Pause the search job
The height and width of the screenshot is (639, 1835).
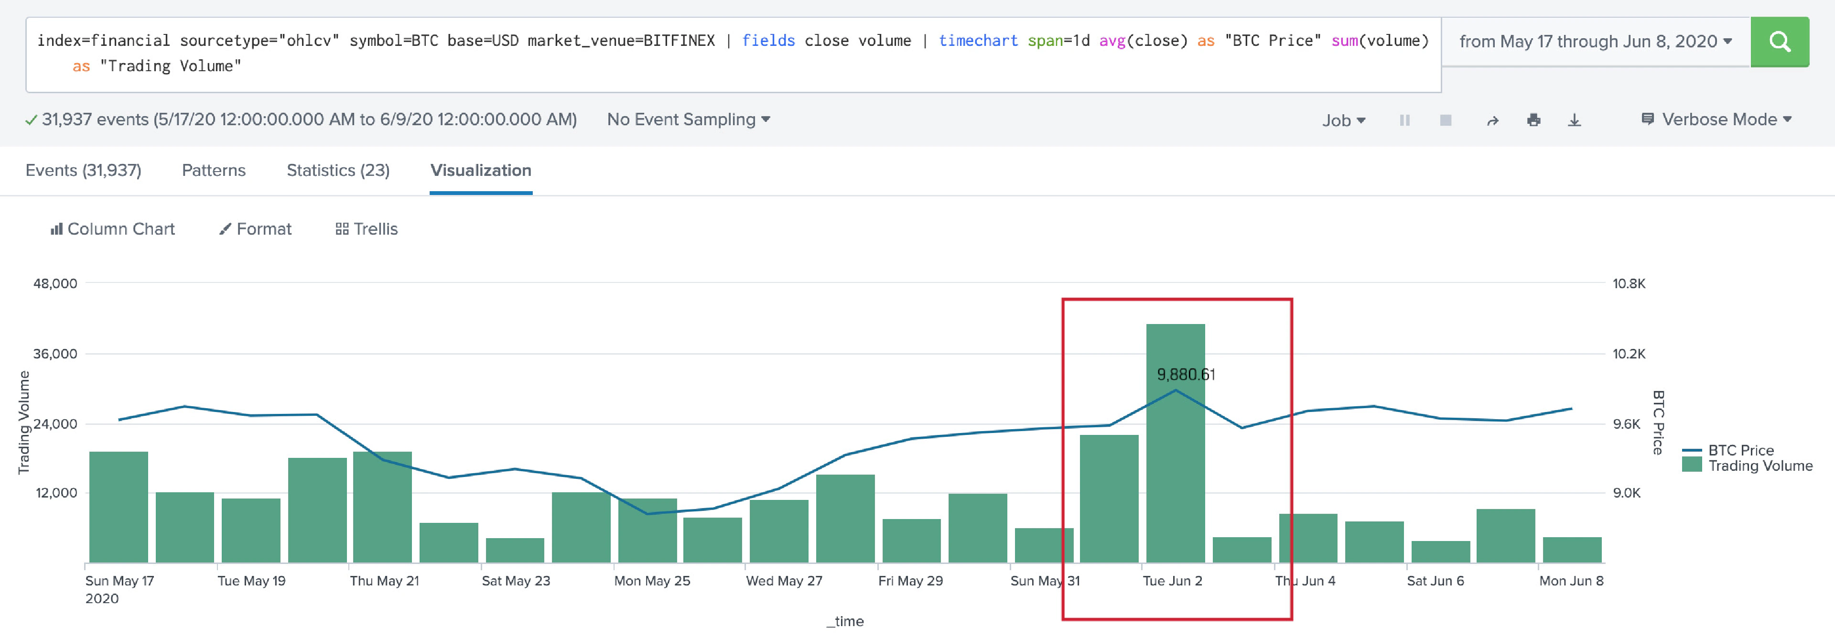pos(1404,120)
